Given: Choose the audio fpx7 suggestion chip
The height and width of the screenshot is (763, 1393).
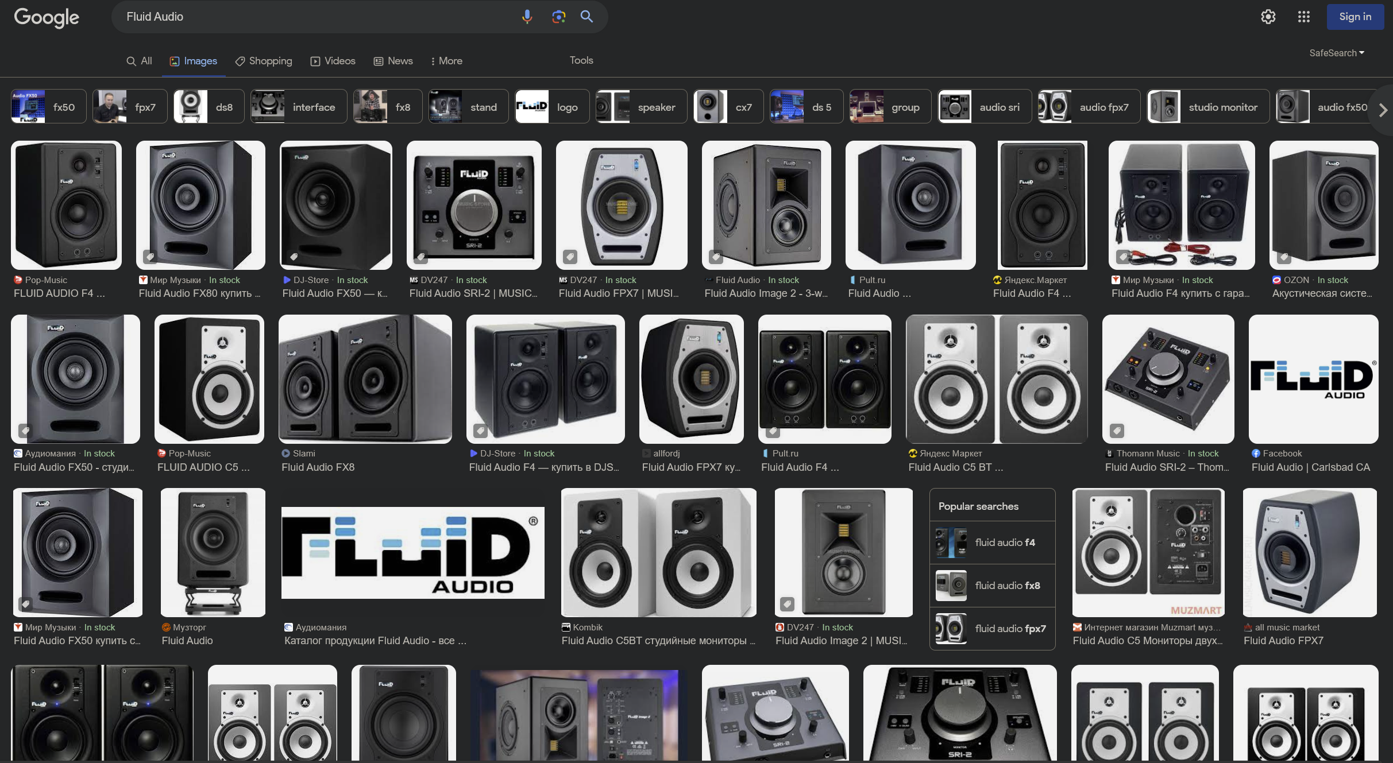Looking at the screenshot, I should (x=1089, y=106).
